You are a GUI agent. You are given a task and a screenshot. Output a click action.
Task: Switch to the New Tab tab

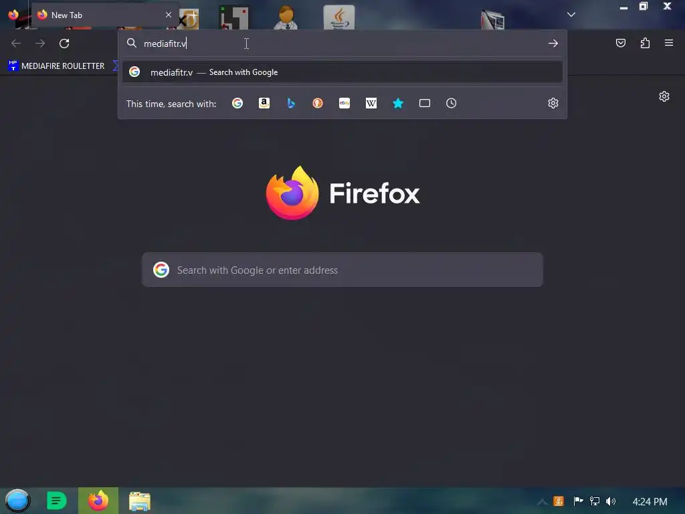pos(104,15)
